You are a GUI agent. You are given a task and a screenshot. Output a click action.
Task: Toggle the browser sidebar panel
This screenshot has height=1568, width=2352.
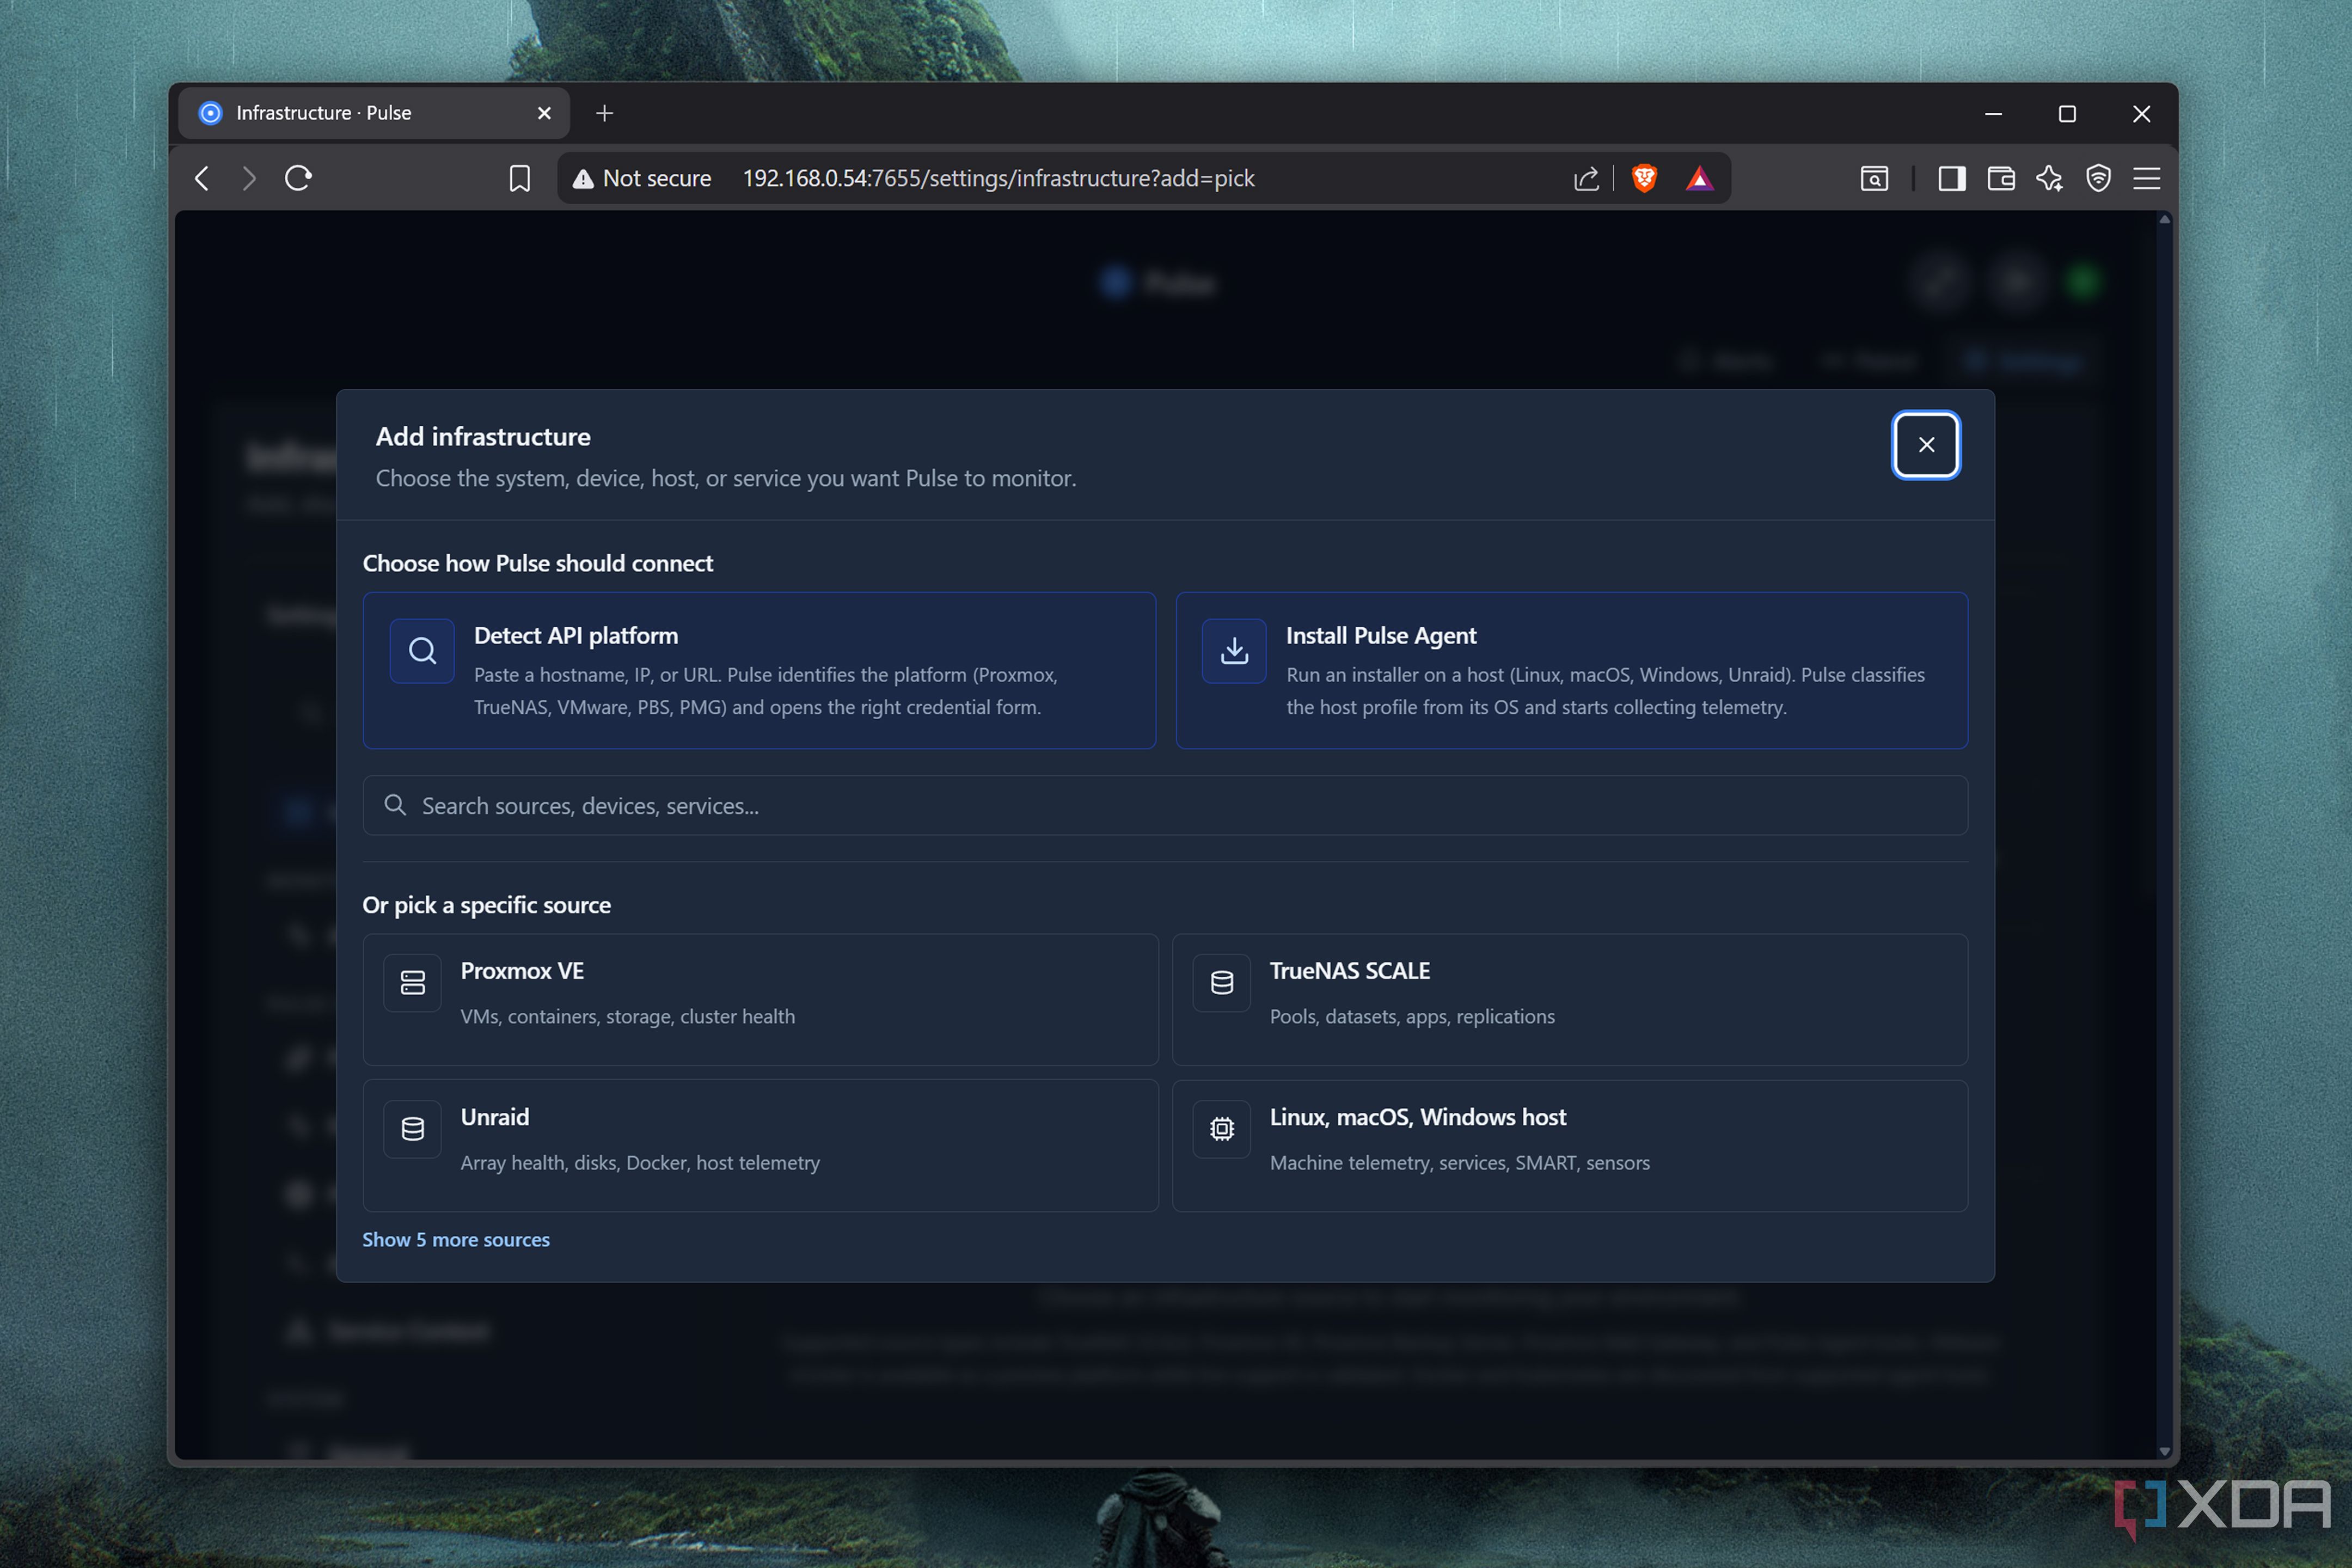[x=1951, y=178]
